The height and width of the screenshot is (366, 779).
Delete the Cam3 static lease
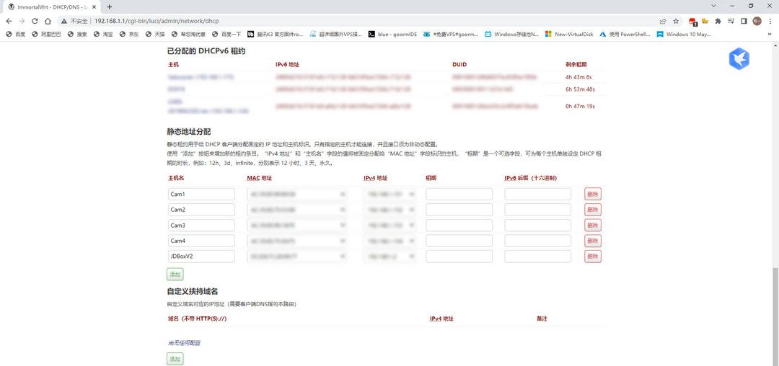pyautogui.click(x=593, y=226)
